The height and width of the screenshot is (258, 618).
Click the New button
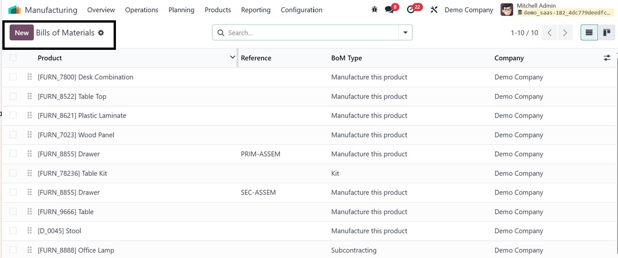[x=22, y=33]
